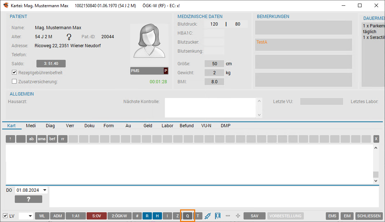Switch to the Labor tab
The image size is (385, 222).
point(167,125)
